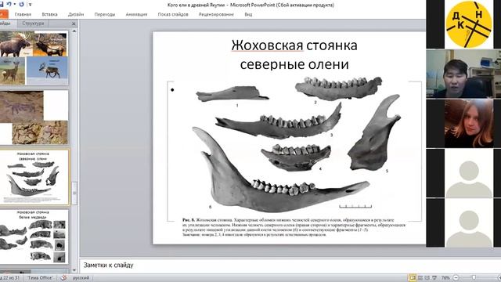Open the Вид ribbon tab
The image size is (501, 282).
(248, 14)
